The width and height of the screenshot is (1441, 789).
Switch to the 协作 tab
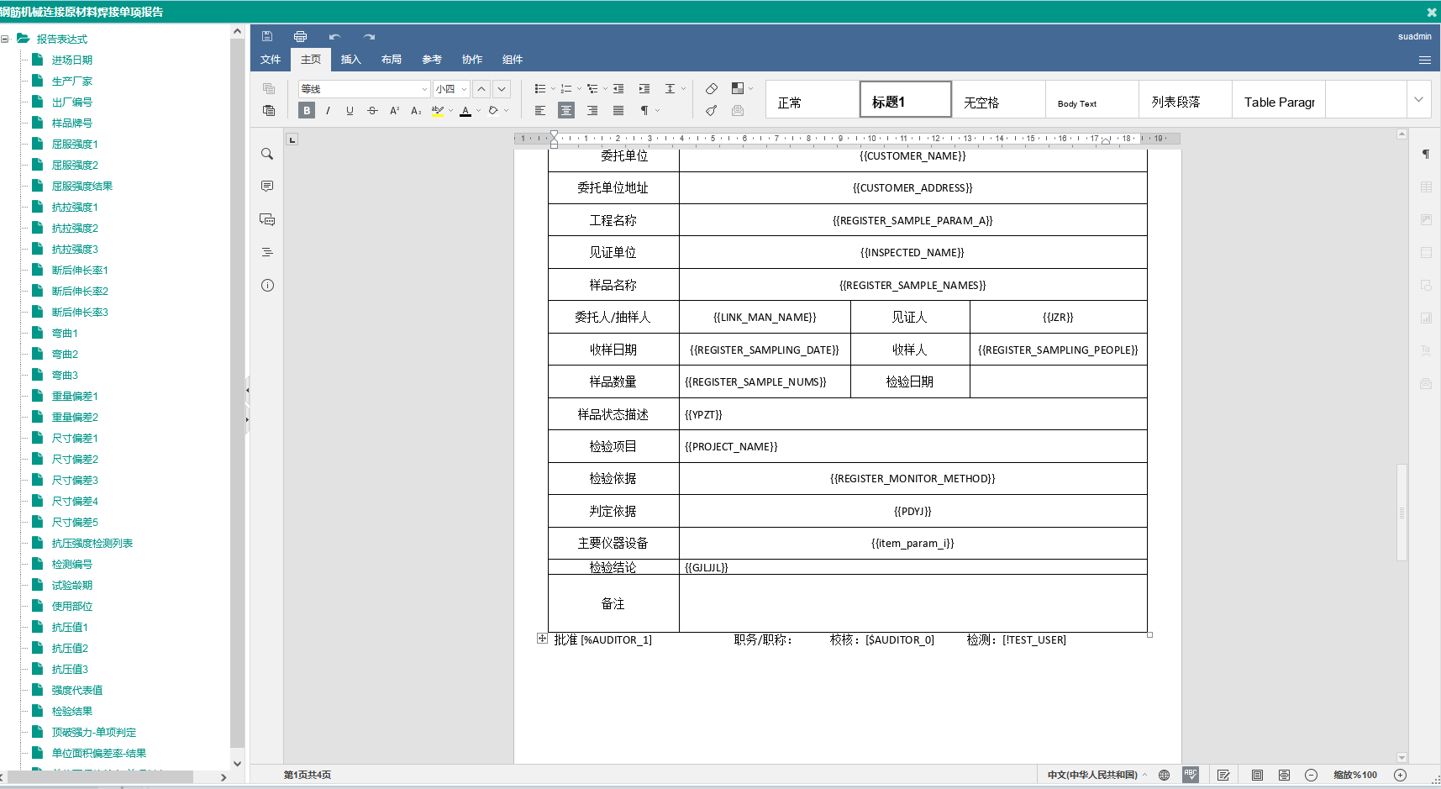[x=472, y=59]
